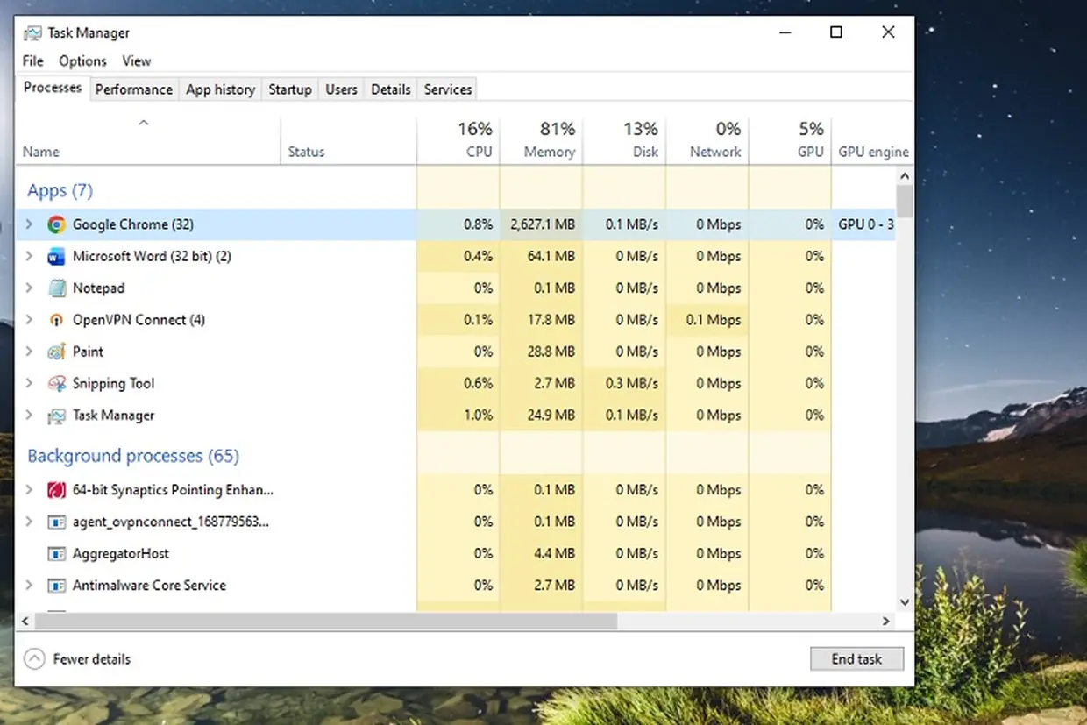Expand the OpenVPN Connect (4) group
Viewport: 1087px width, 725px height.
click(x=29, y=320)
